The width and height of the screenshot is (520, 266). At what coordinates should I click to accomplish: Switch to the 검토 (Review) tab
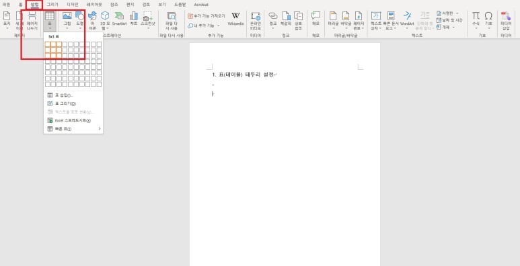pyautogui.click(x=146, y=5)
